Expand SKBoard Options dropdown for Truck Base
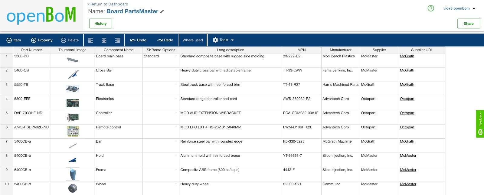Image resolution: width=484 pixels, height=195 pixels. 176,85
